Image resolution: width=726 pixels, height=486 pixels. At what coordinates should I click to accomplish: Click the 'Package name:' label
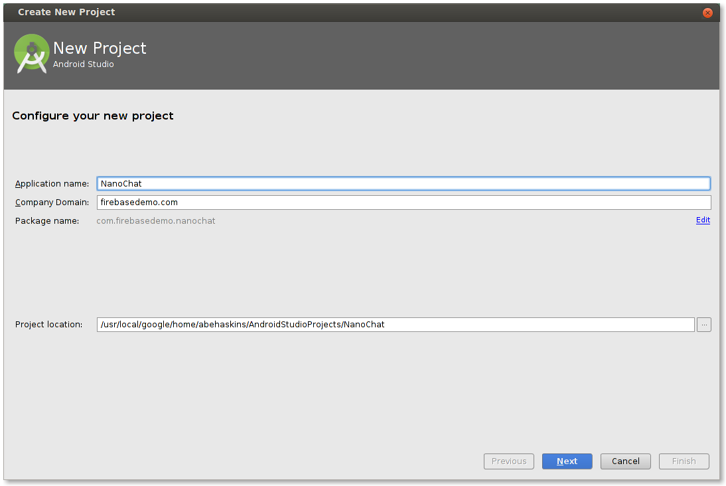click(x=46, y=221)
